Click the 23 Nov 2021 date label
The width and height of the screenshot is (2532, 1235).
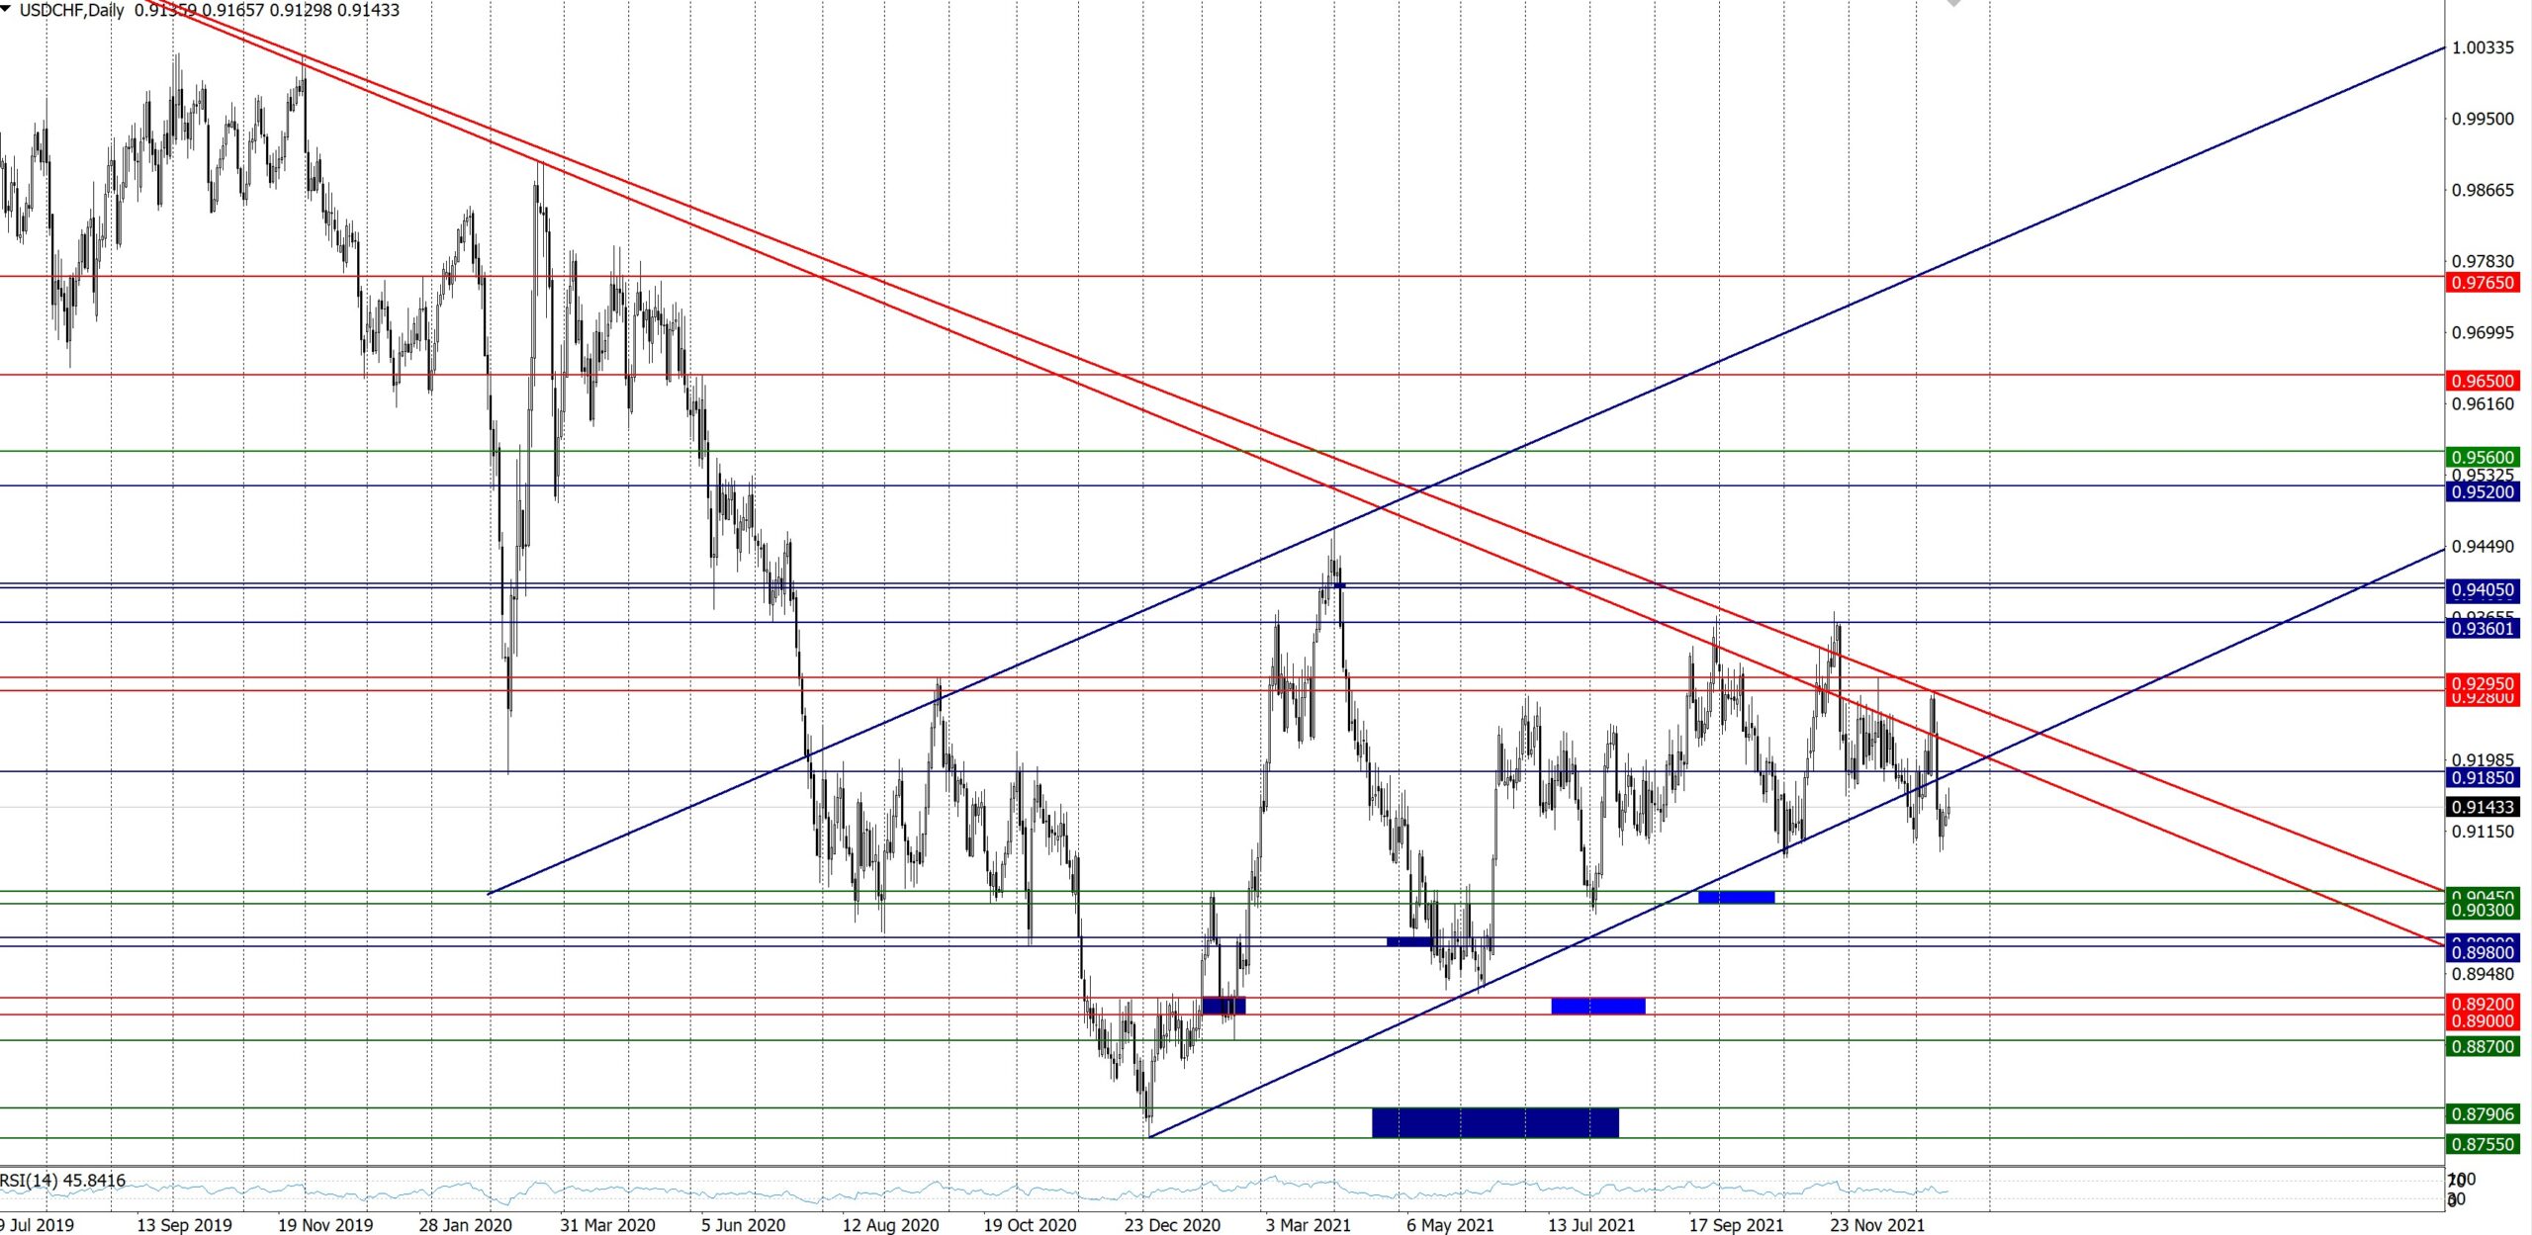1876,1225
